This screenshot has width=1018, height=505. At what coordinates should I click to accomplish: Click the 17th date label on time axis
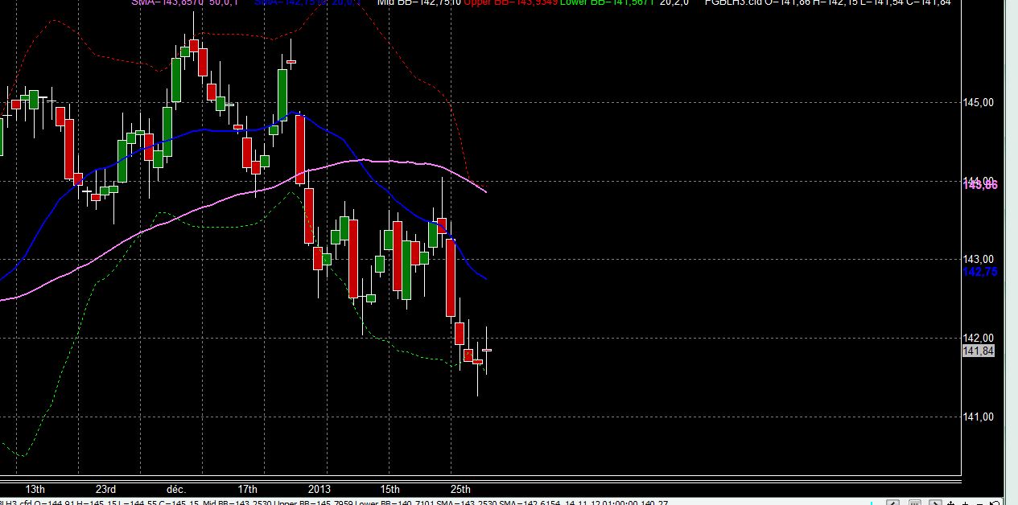pos(248,489)
